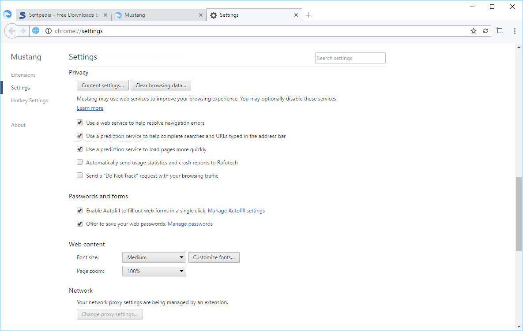523x331 pixels.
Task: Close the Softpedia tab
Action: 105,15
